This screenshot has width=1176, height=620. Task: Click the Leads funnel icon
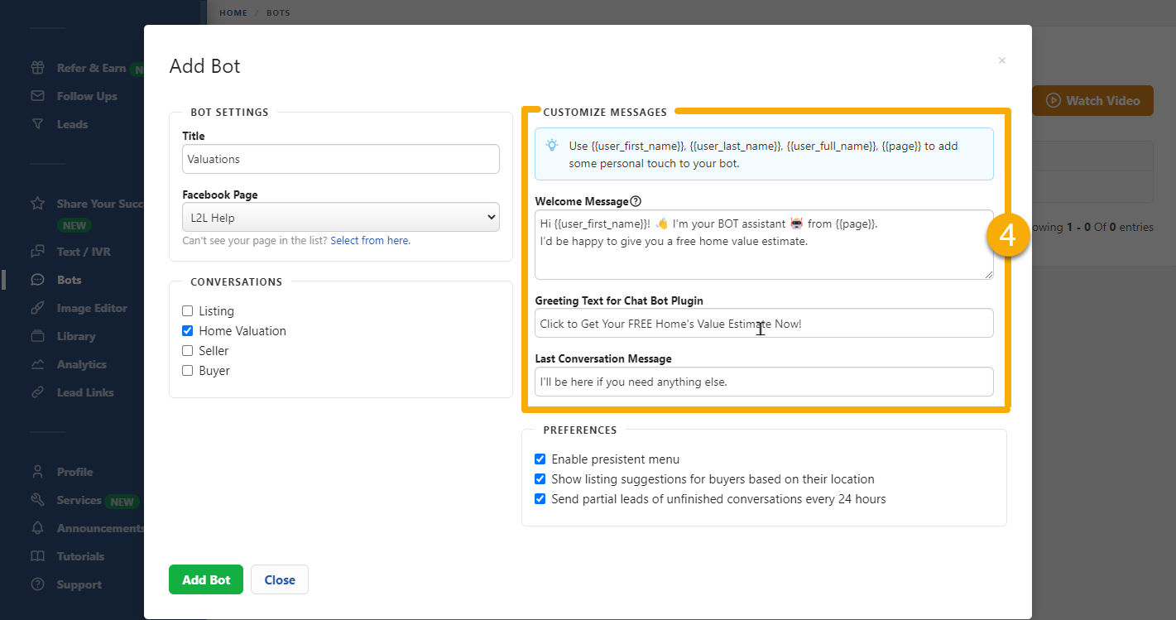(37, 124)
